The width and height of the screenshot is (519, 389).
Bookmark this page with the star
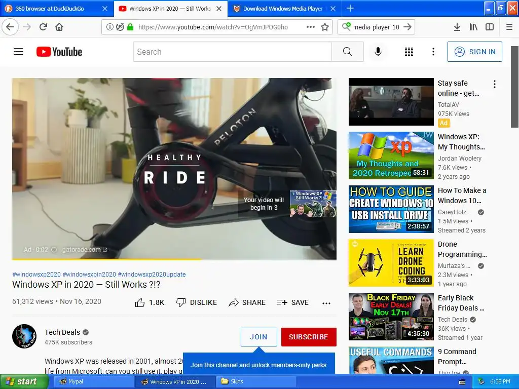325,27
